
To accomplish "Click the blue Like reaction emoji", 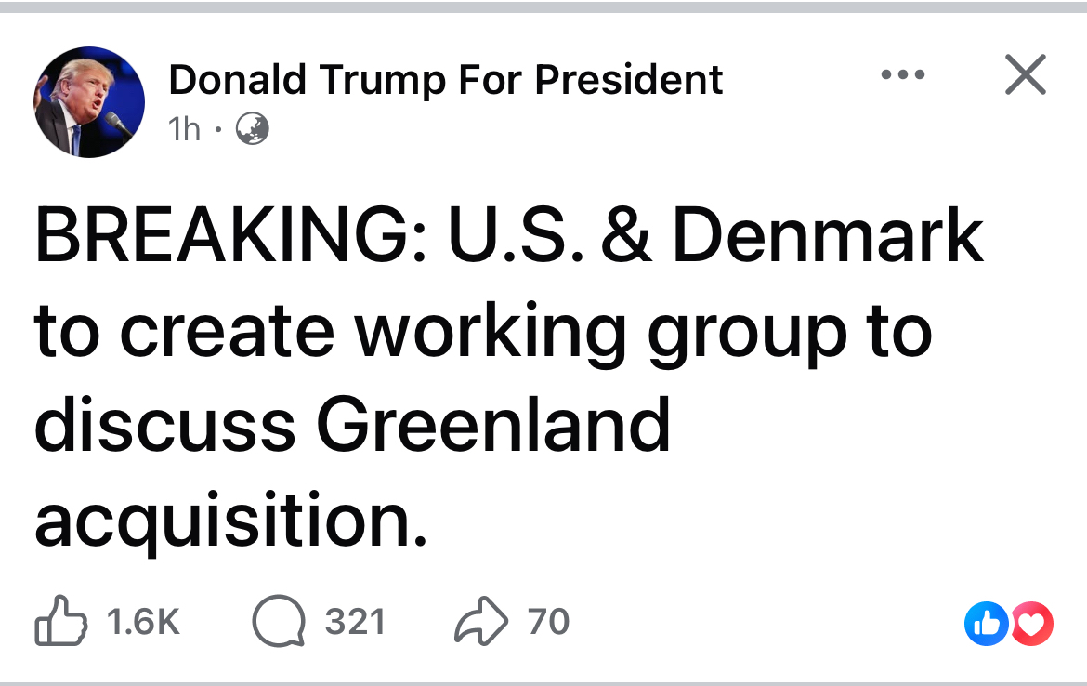I will coord(987,624).
